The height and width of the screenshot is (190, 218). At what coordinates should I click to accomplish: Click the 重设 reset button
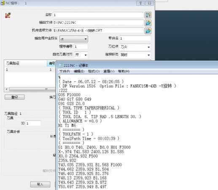(15, 97)
